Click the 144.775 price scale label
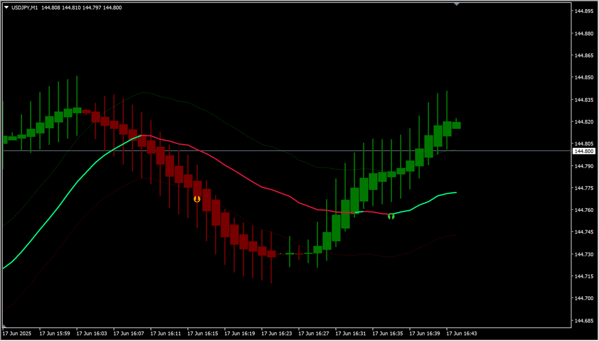 click(x=584, y=188)
